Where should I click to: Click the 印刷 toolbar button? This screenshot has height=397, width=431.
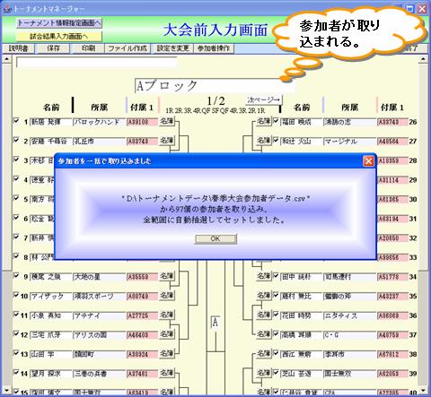click(x=88, y=48)
